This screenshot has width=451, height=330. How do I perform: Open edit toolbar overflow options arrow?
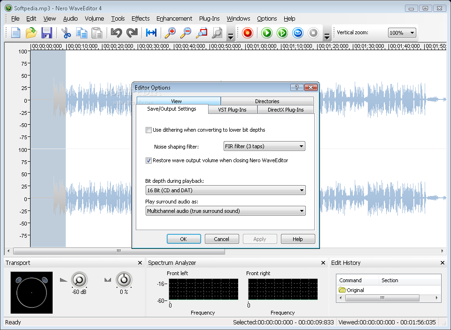coord(231,37)
